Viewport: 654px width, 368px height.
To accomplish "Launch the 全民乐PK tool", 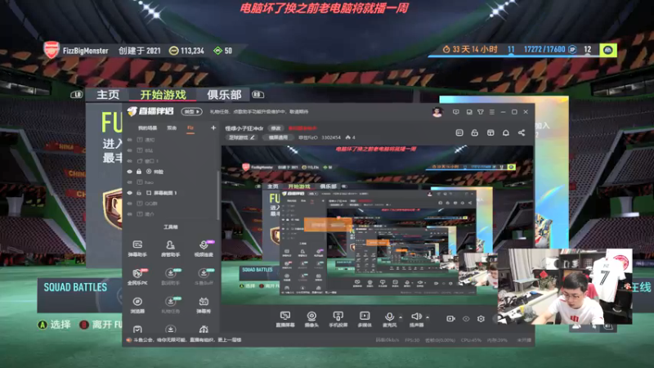I will 137,276.
